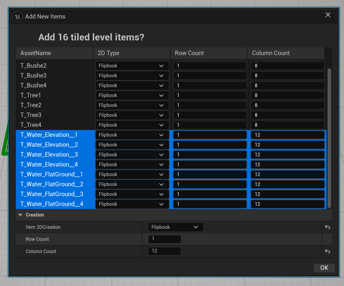Reset Item 2DCreation to default arrow
344x286 pixels.
[x=327, y=227]
